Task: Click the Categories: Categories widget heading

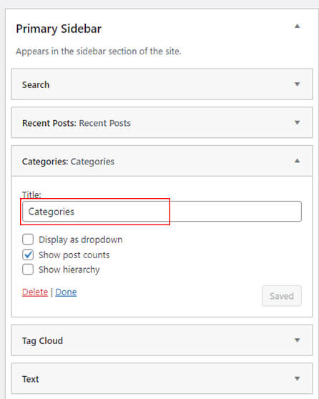Action: pos(68,162)
